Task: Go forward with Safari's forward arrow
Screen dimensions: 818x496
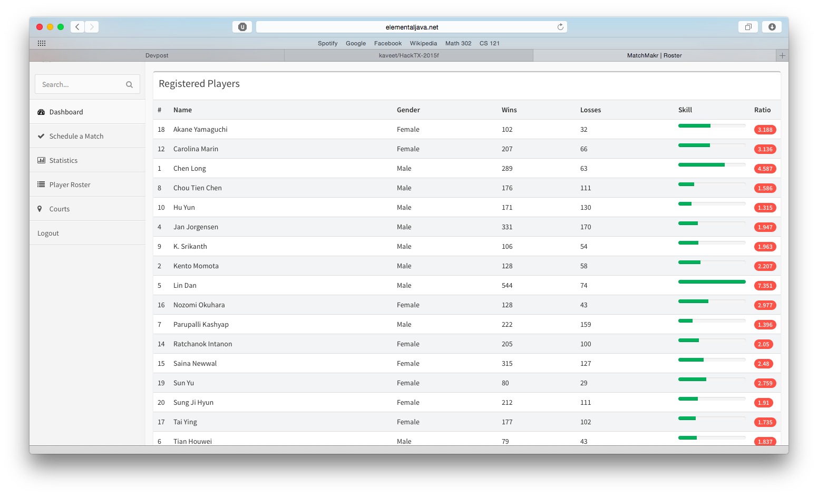Action: coord(92,27)
